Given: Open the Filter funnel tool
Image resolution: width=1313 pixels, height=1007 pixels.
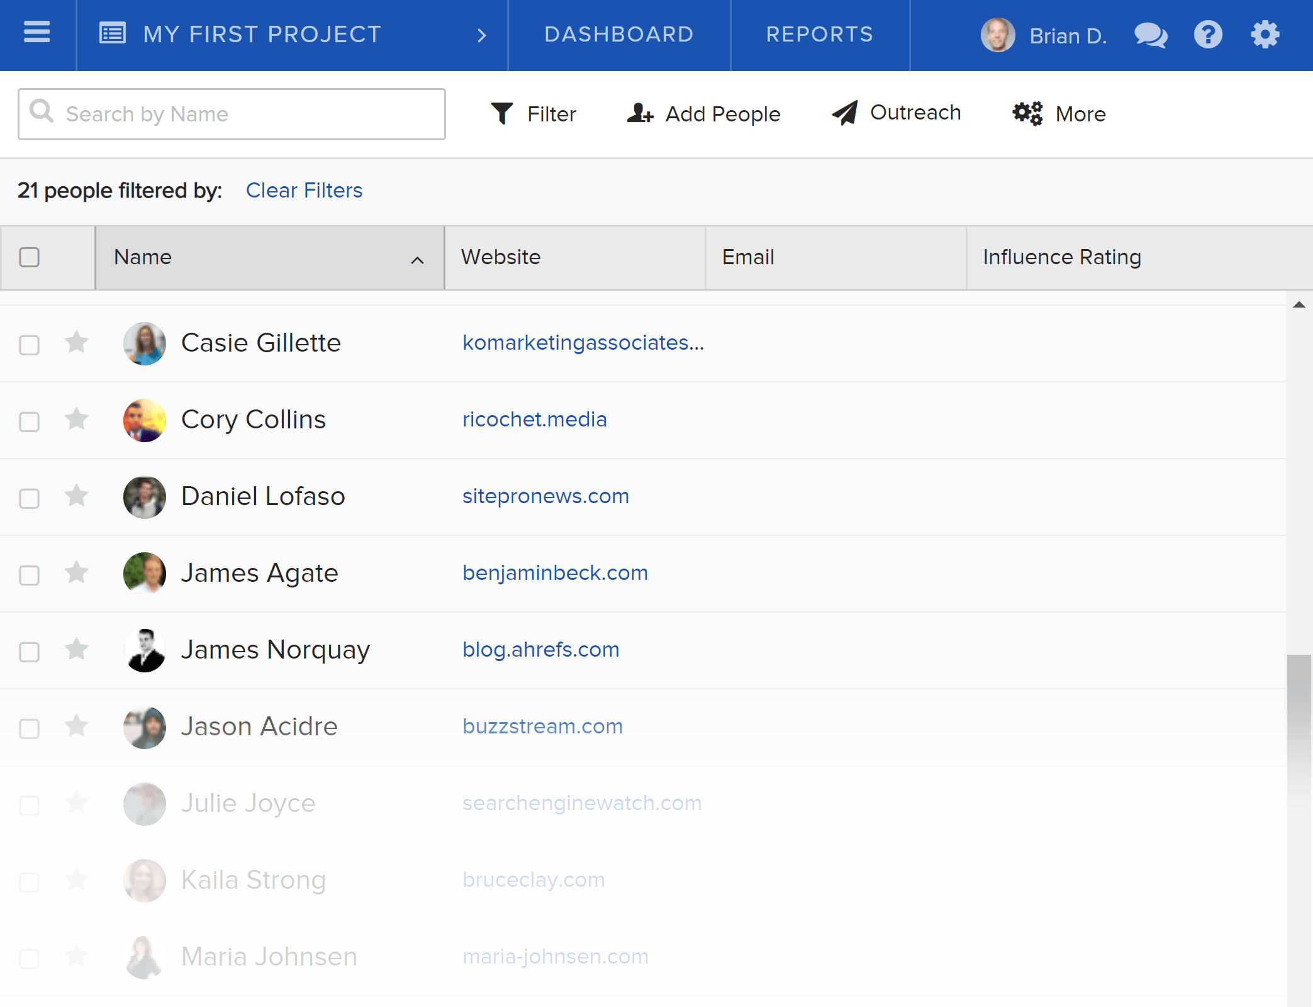Looking at the screenshot, I should (533, 114).
